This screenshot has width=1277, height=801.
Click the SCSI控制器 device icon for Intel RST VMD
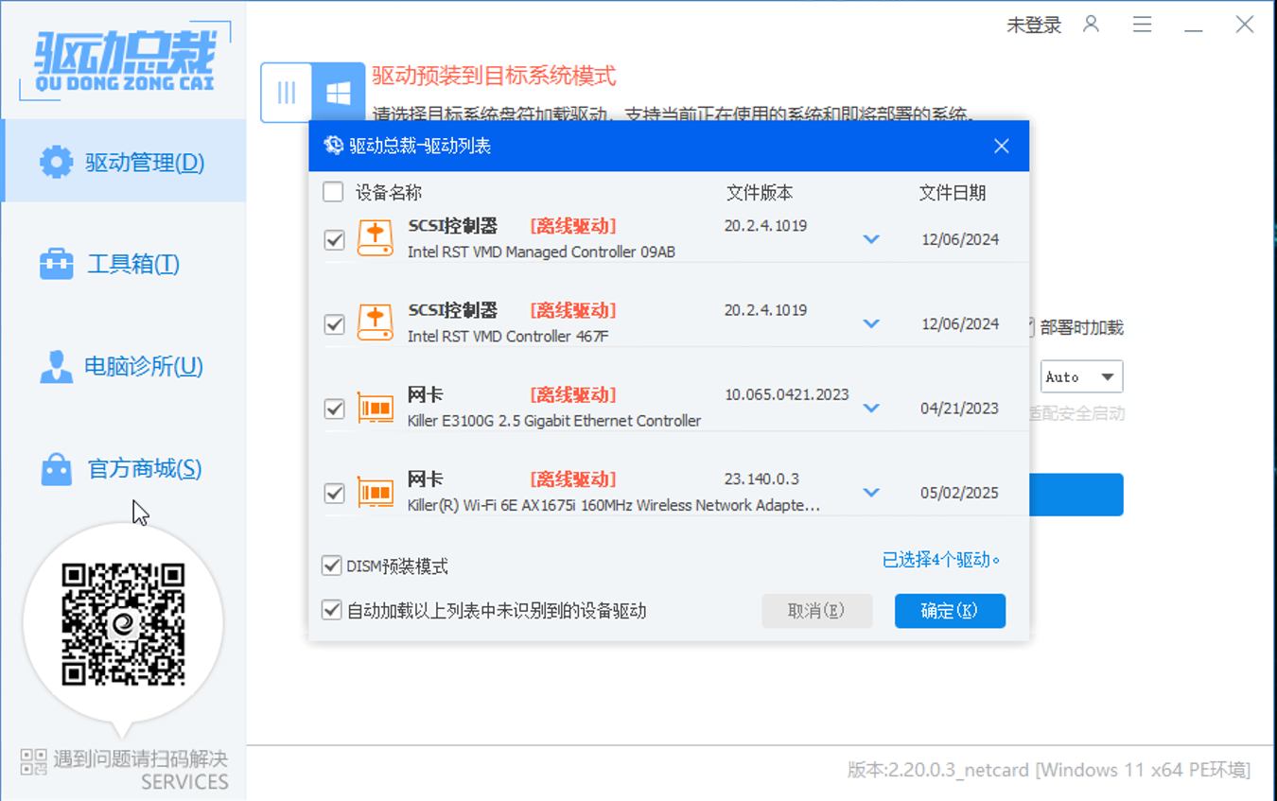tap(375, 238)
